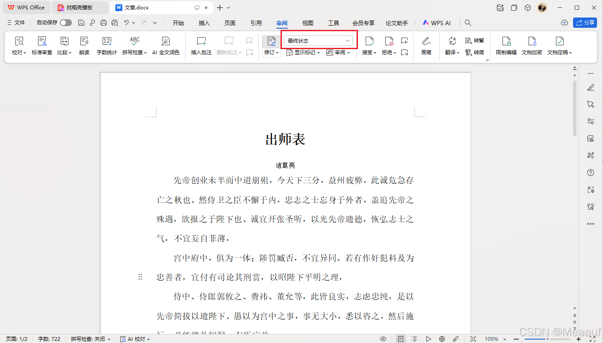Click 插入批注 to insert a comment
The image size is (603, 343).
[x=201, y=46]
